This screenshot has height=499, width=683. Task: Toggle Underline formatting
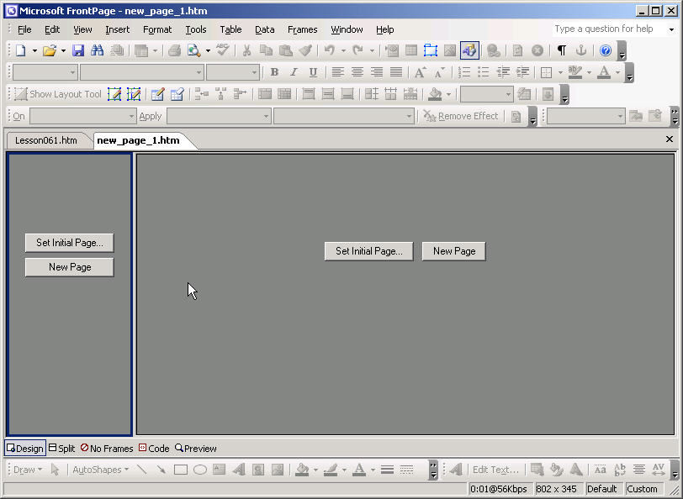313,72
